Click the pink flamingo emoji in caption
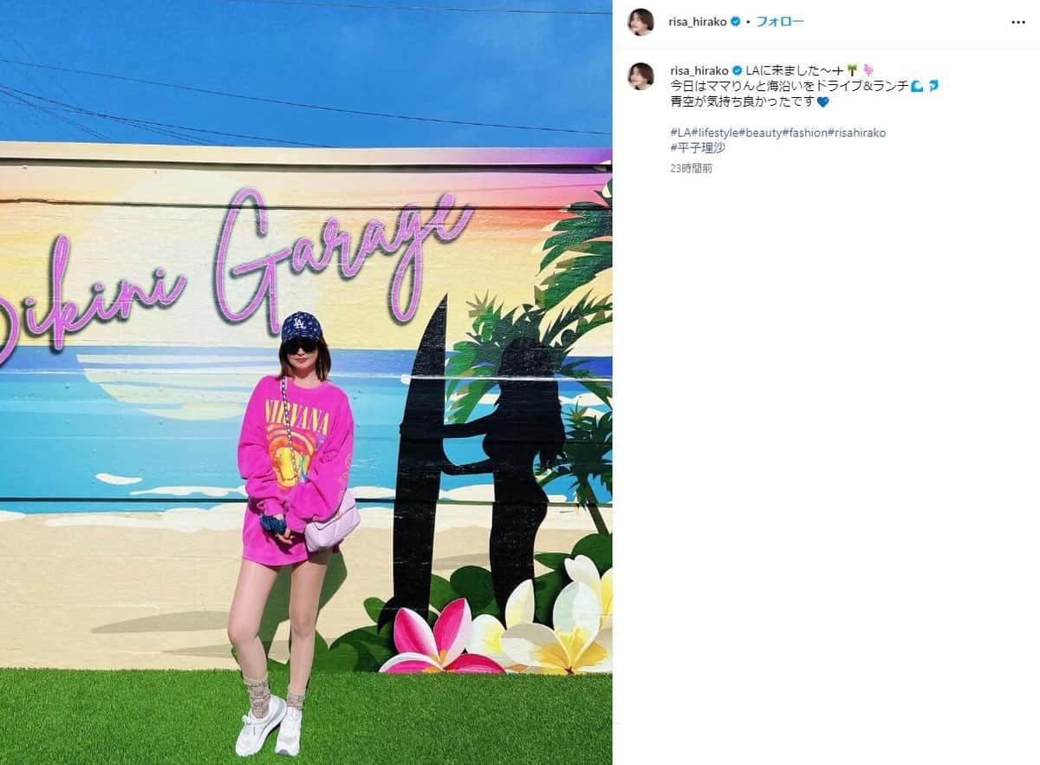This screenshot has width=1040, height=765. click(868, 69)
